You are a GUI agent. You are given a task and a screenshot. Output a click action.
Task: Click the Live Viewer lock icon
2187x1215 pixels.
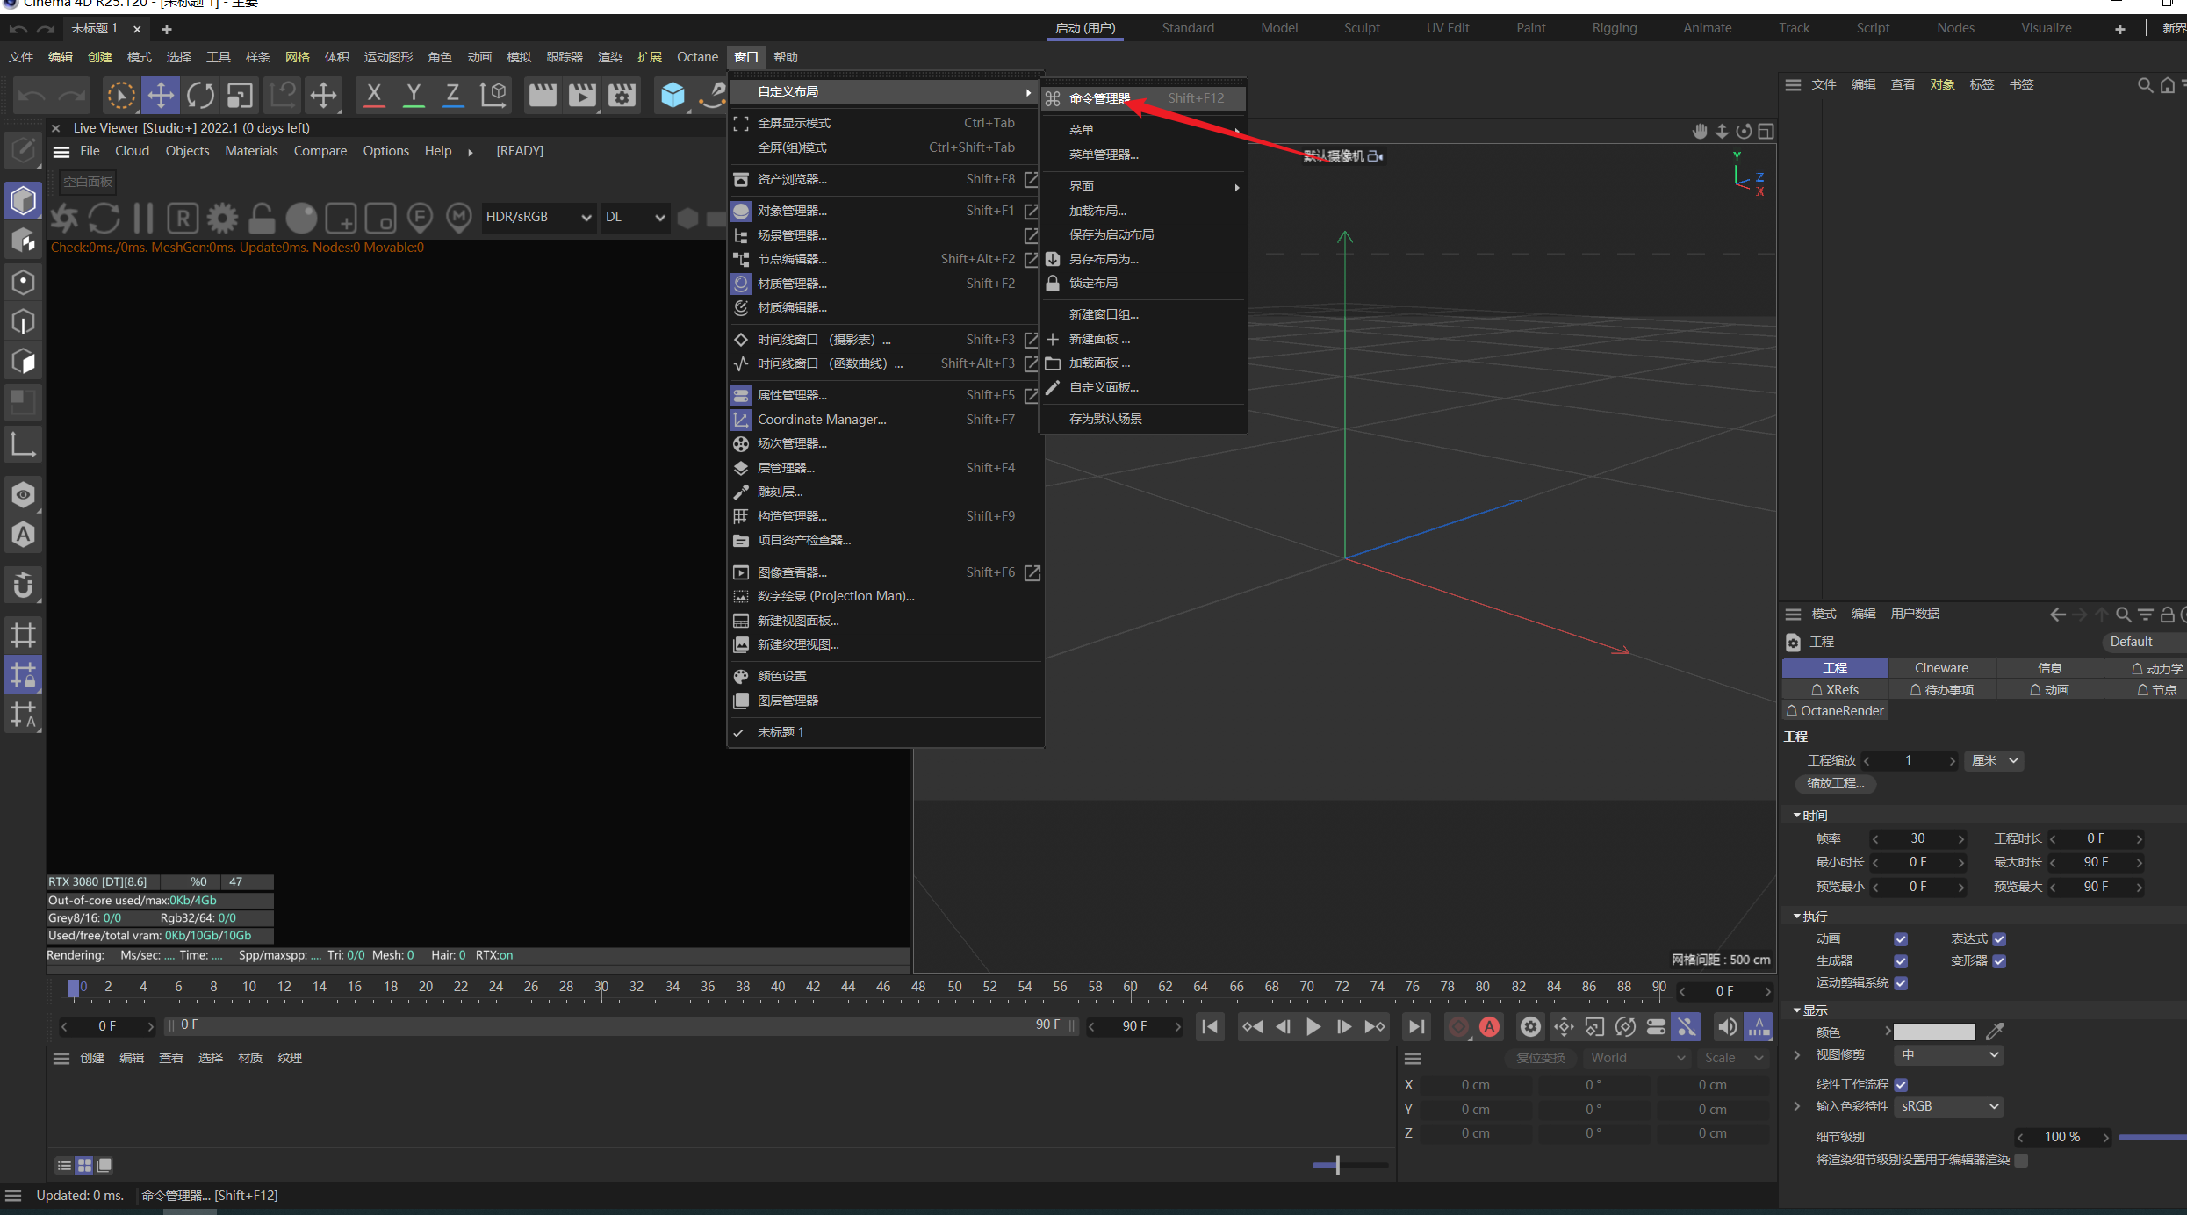[x=262, y=217]
